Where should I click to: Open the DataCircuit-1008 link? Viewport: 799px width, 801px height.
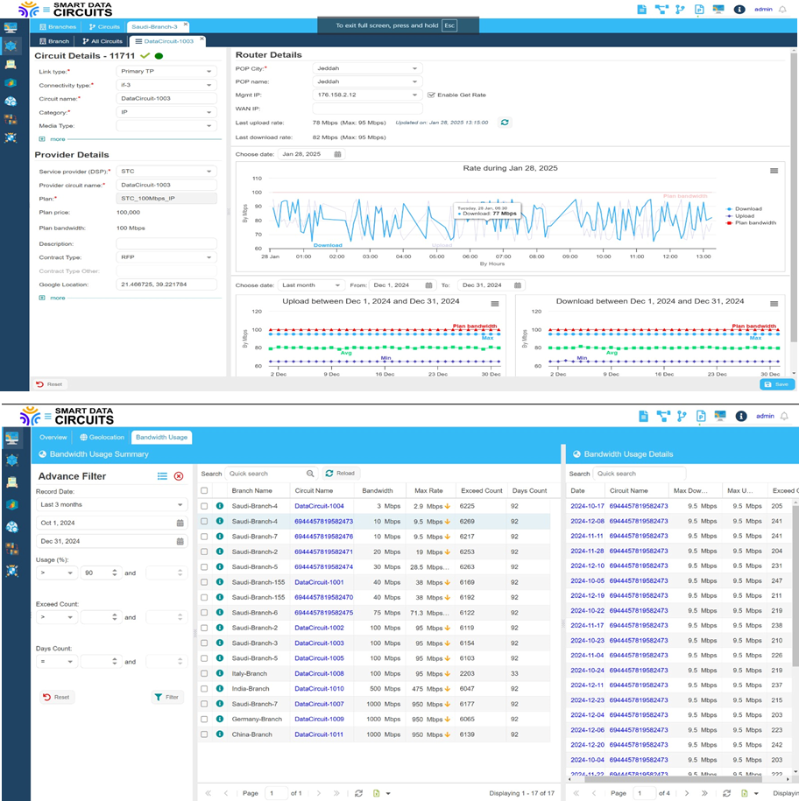(319, 673)
